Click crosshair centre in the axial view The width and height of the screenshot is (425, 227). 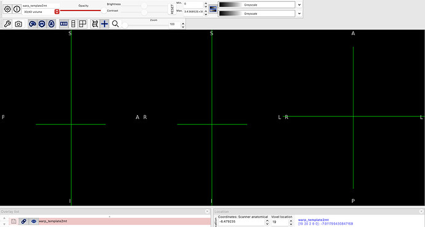(x=353, y=117)
